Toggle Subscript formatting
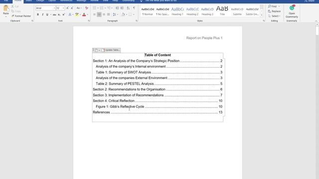Screen dimensions: 319x179 (x=59, y=14)
